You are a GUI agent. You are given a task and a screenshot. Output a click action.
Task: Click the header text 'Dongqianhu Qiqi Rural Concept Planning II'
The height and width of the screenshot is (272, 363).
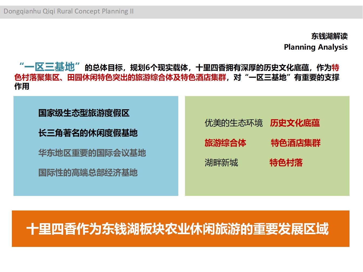(69, 11)
